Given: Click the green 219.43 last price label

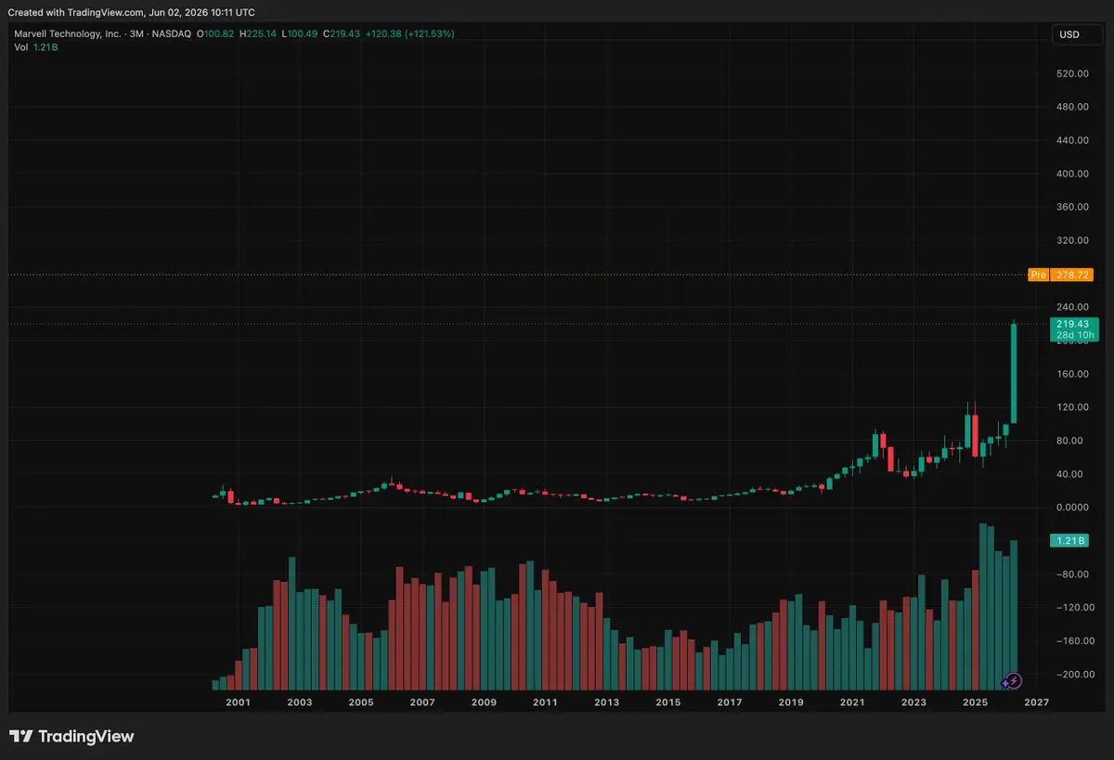Looking at the screenshot, I should (1071, 324).
